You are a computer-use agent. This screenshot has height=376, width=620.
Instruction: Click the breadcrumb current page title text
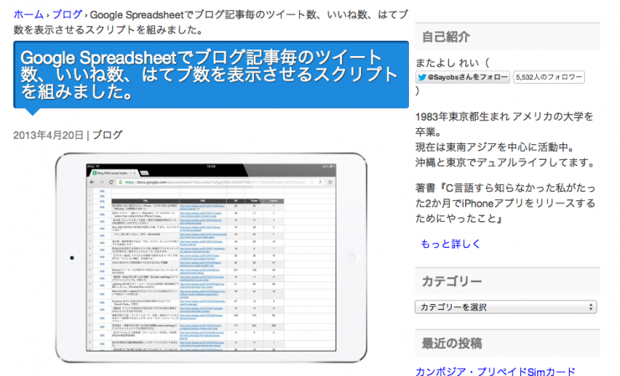(x=210, y=22)
